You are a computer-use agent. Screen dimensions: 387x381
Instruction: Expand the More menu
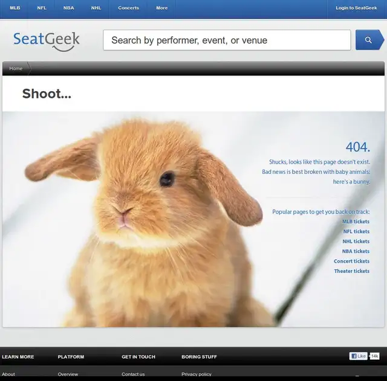tap(161, 8)
